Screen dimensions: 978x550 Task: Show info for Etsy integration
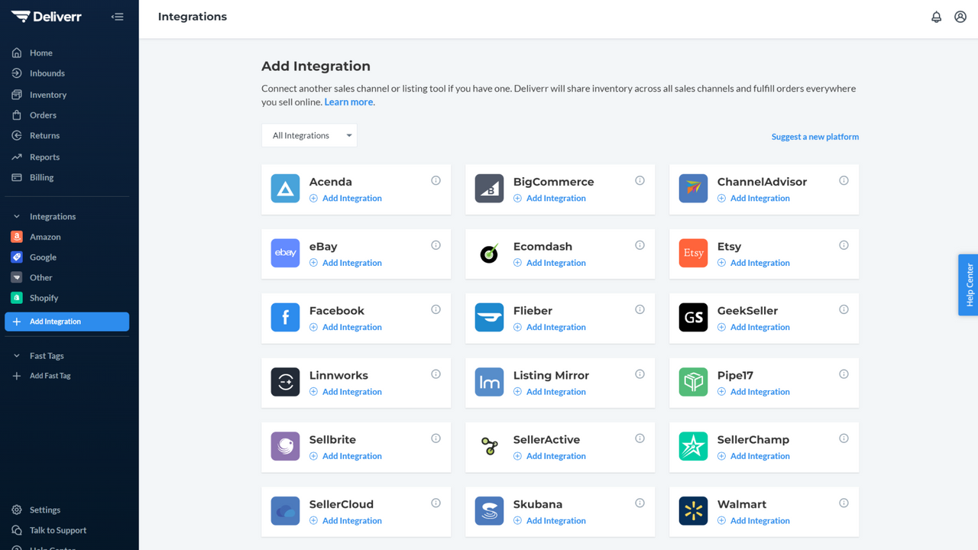(844, 245)
